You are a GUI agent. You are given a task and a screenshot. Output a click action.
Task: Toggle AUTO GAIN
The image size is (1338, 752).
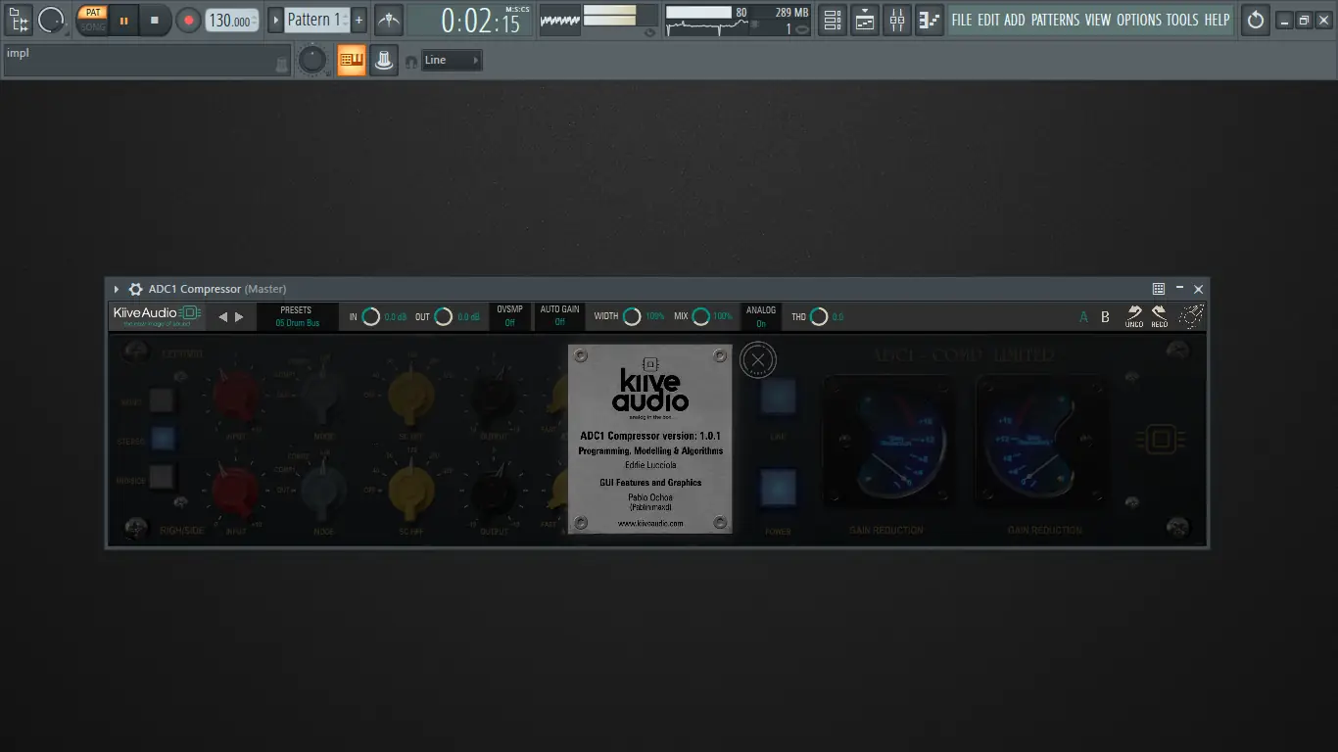(x=560, y=316)
